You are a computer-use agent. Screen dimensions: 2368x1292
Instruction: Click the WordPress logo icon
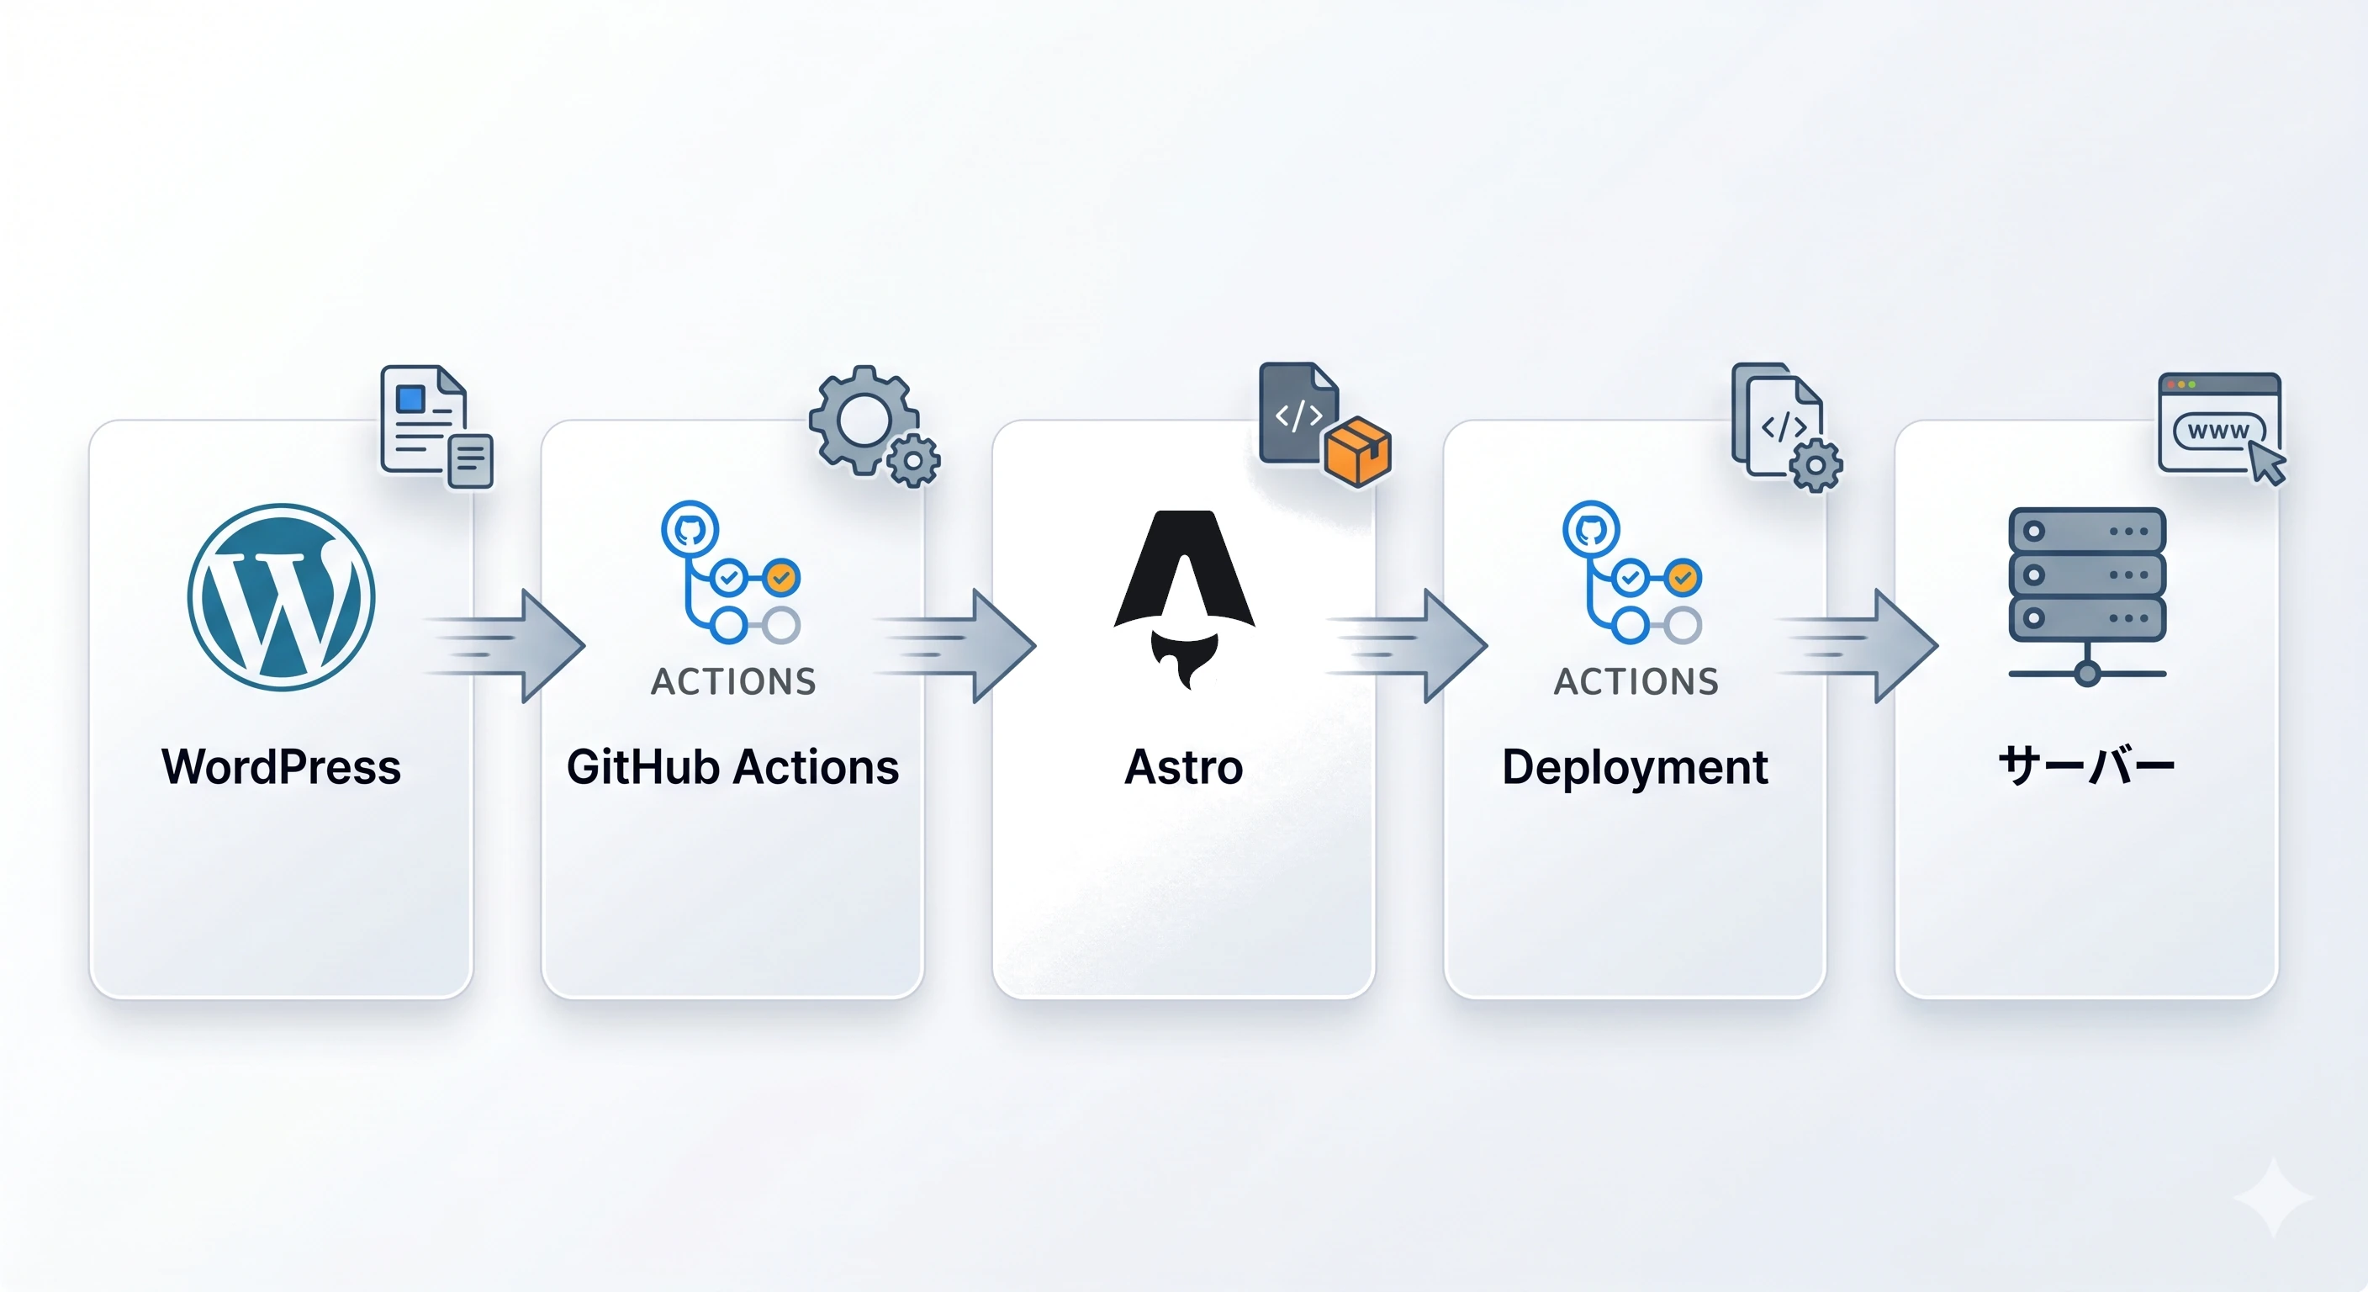(x=282, y=597)
